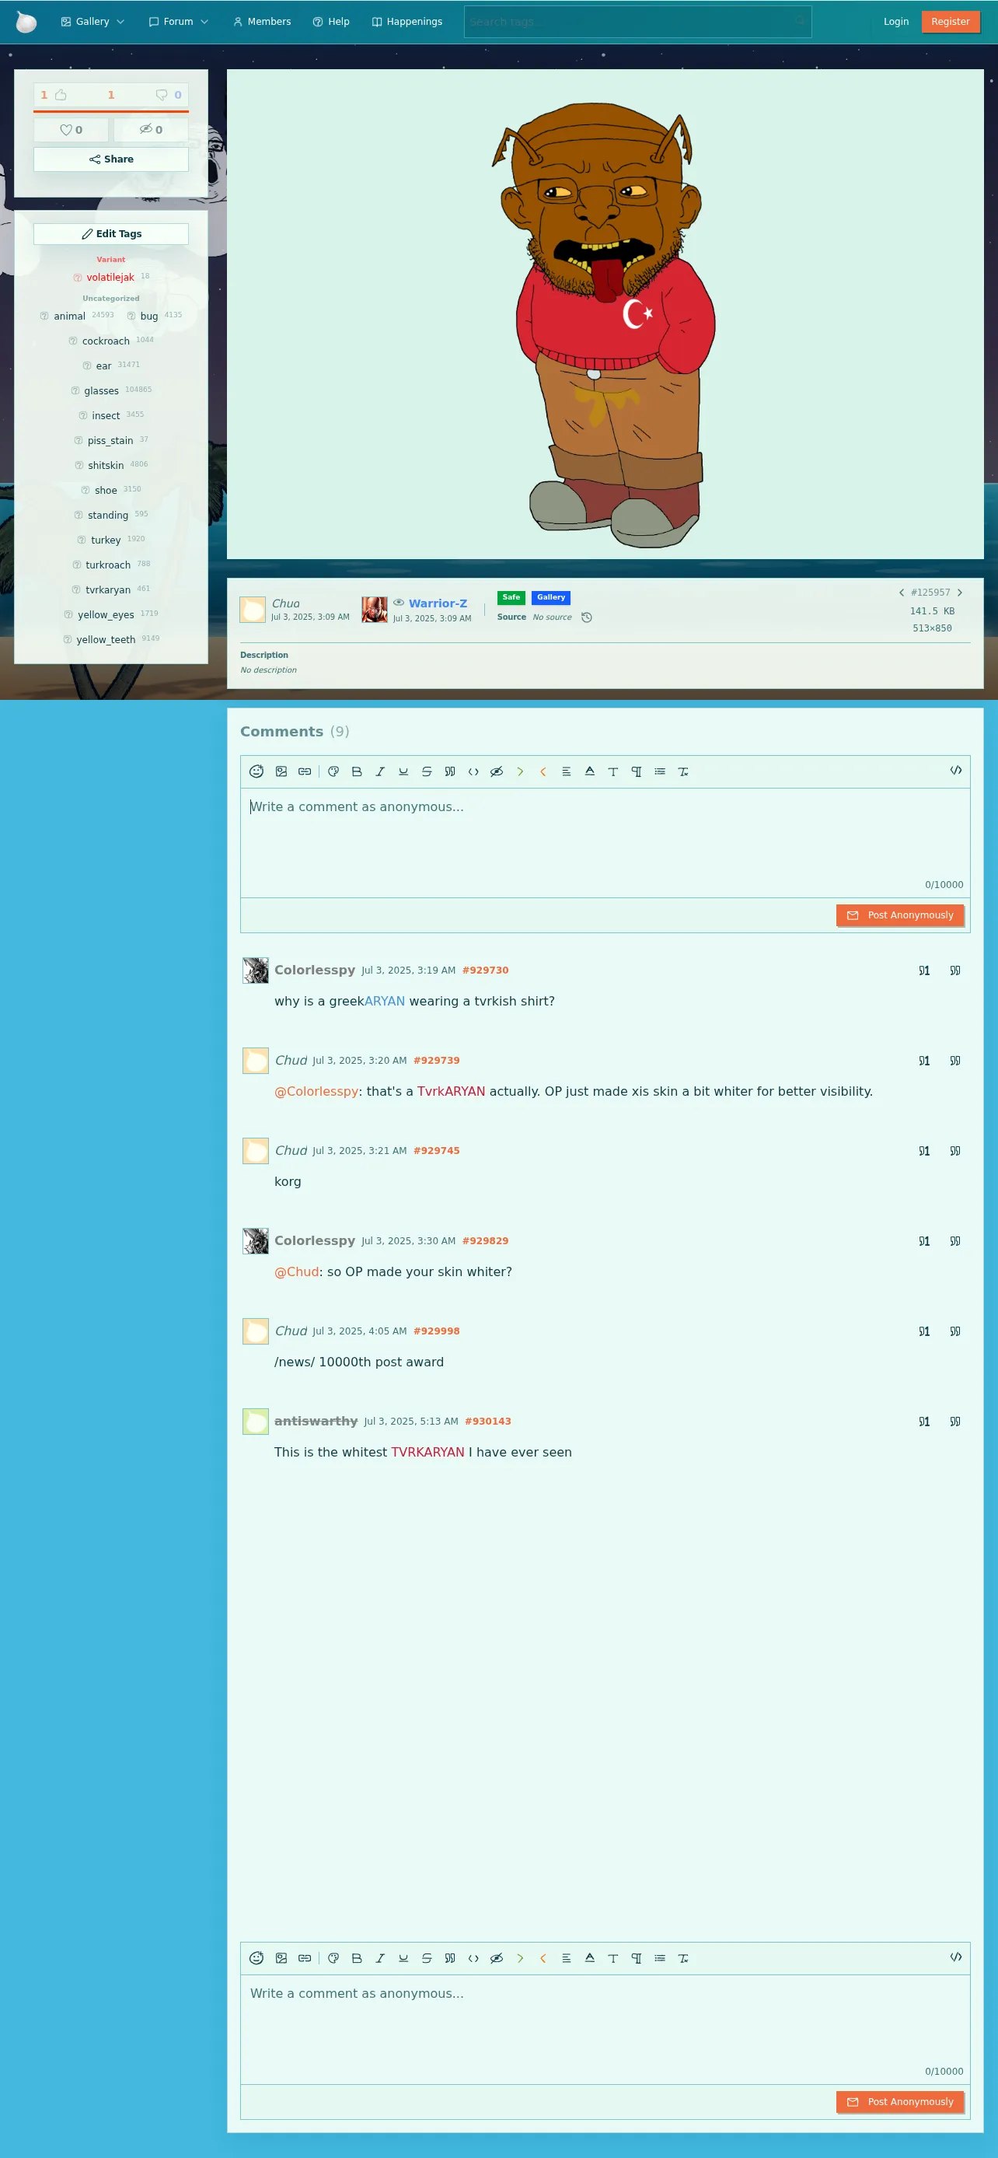The height and width of the screenshot is (2158, 998).
Task: Quote the comment #929998
Action: (x=954, y=1331)
